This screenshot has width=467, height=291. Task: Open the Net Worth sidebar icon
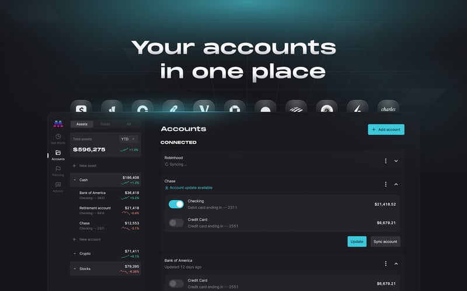tap(58, 136)
